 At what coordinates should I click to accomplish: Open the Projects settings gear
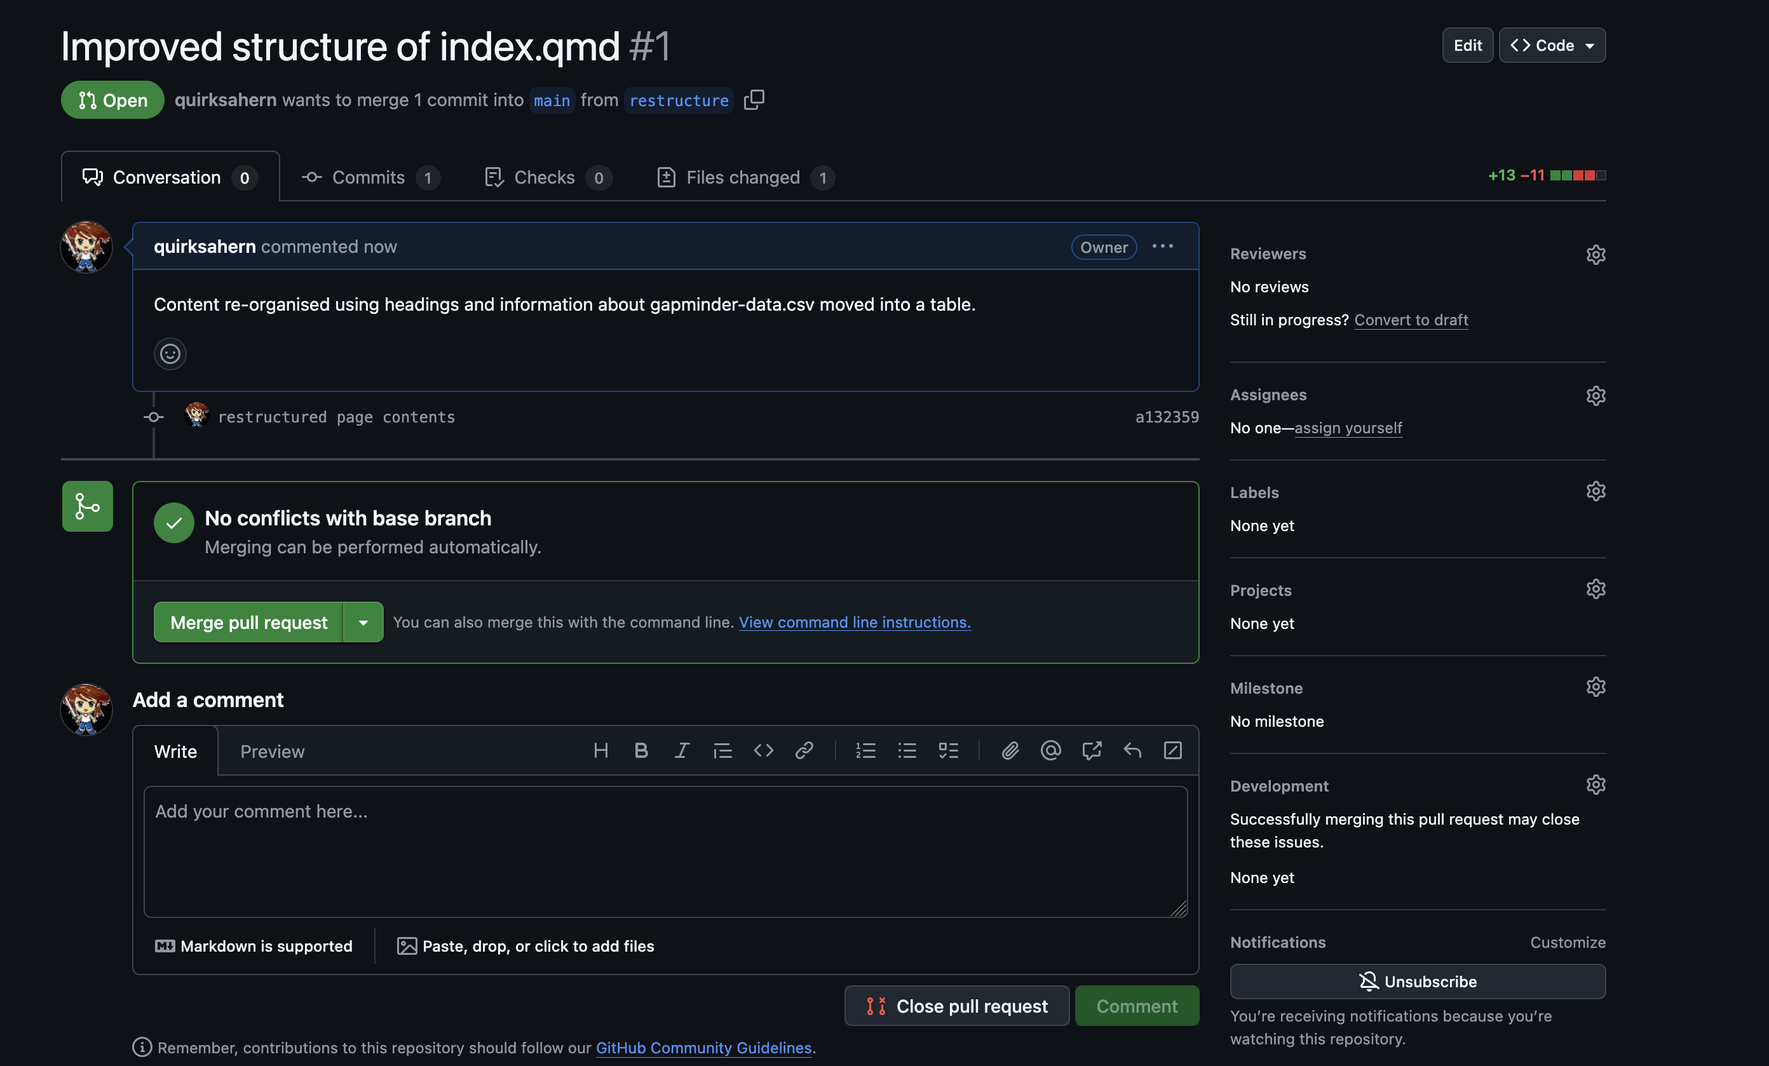coord(1596,589)
